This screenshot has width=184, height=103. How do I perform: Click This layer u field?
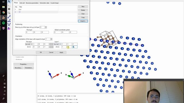click(35, 44)
